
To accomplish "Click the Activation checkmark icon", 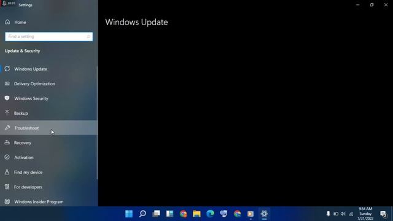I will [x=7, y=157].
